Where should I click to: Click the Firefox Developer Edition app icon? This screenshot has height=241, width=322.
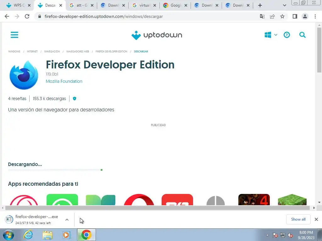coord(24,75)
